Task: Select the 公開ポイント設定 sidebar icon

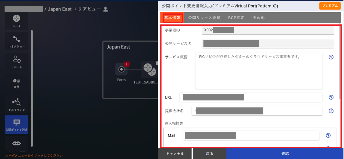Action: 17,124
